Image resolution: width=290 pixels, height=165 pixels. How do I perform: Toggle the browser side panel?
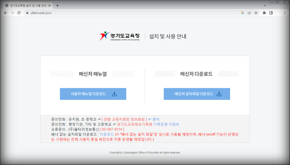pyautogui.click(x=271, y=13)
